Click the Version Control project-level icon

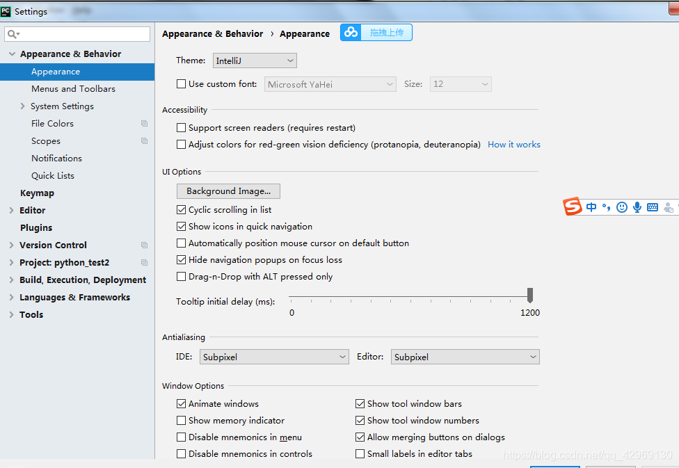[144, 245]
